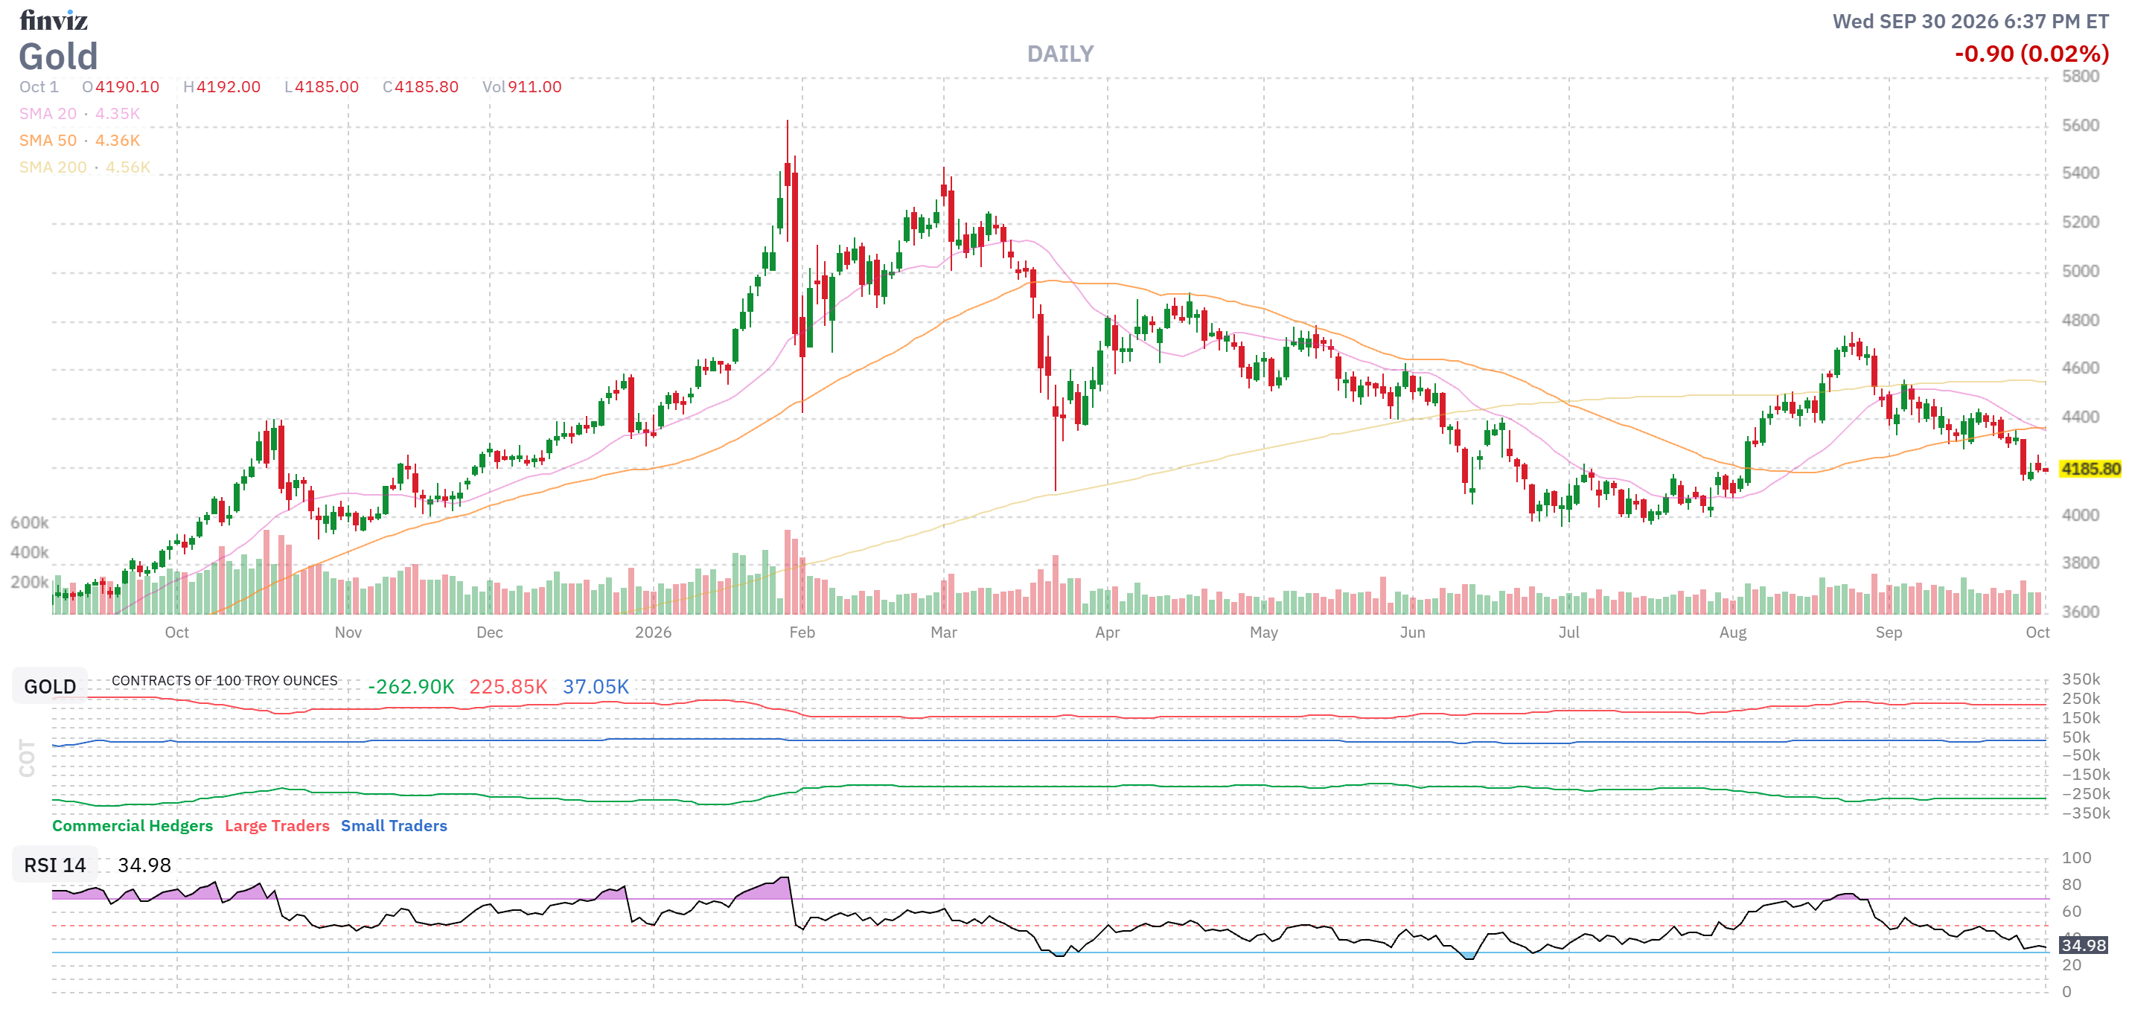Click the RSI 14 label
Image resolution: width=2129 pixels, height=1015 pixels.
coord(54,865)
